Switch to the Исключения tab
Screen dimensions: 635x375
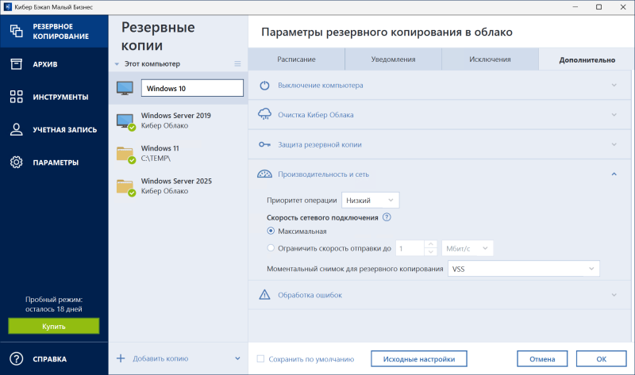pyautogui.click(x=489, y=59)
